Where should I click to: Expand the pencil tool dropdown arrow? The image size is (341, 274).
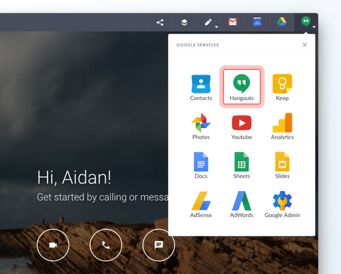tap(216, 27)
